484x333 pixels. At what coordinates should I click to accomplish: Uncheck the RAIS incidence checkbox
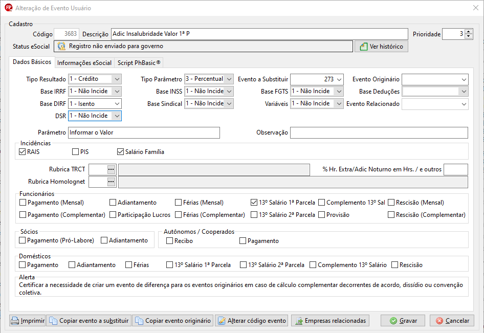coord(22,152)
